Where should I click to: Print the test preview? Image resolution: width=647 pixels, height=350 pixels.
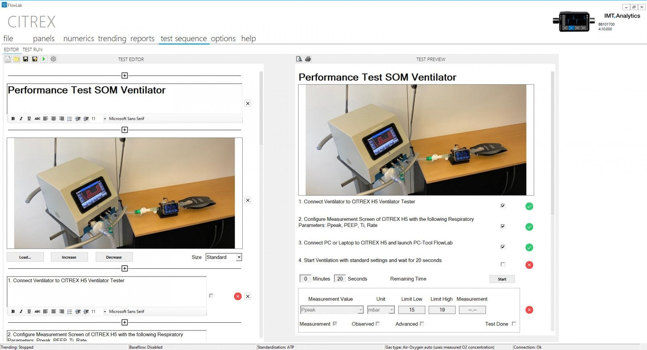click(x=308, y=59)
